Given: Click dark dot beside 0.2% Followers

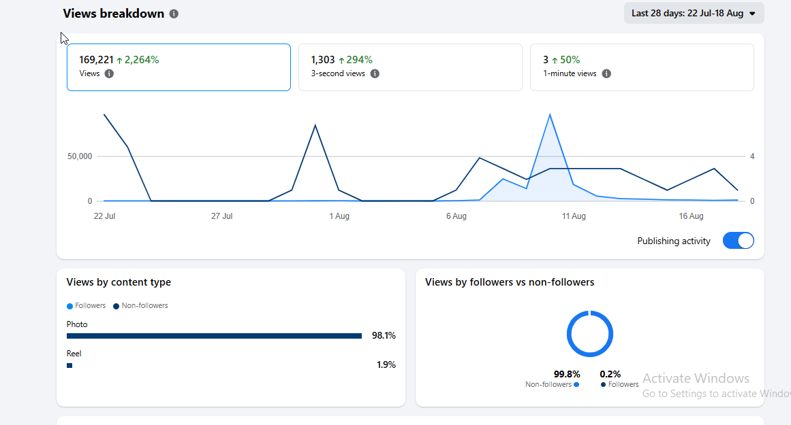Looking at the screenshot, I should point(604,384).
